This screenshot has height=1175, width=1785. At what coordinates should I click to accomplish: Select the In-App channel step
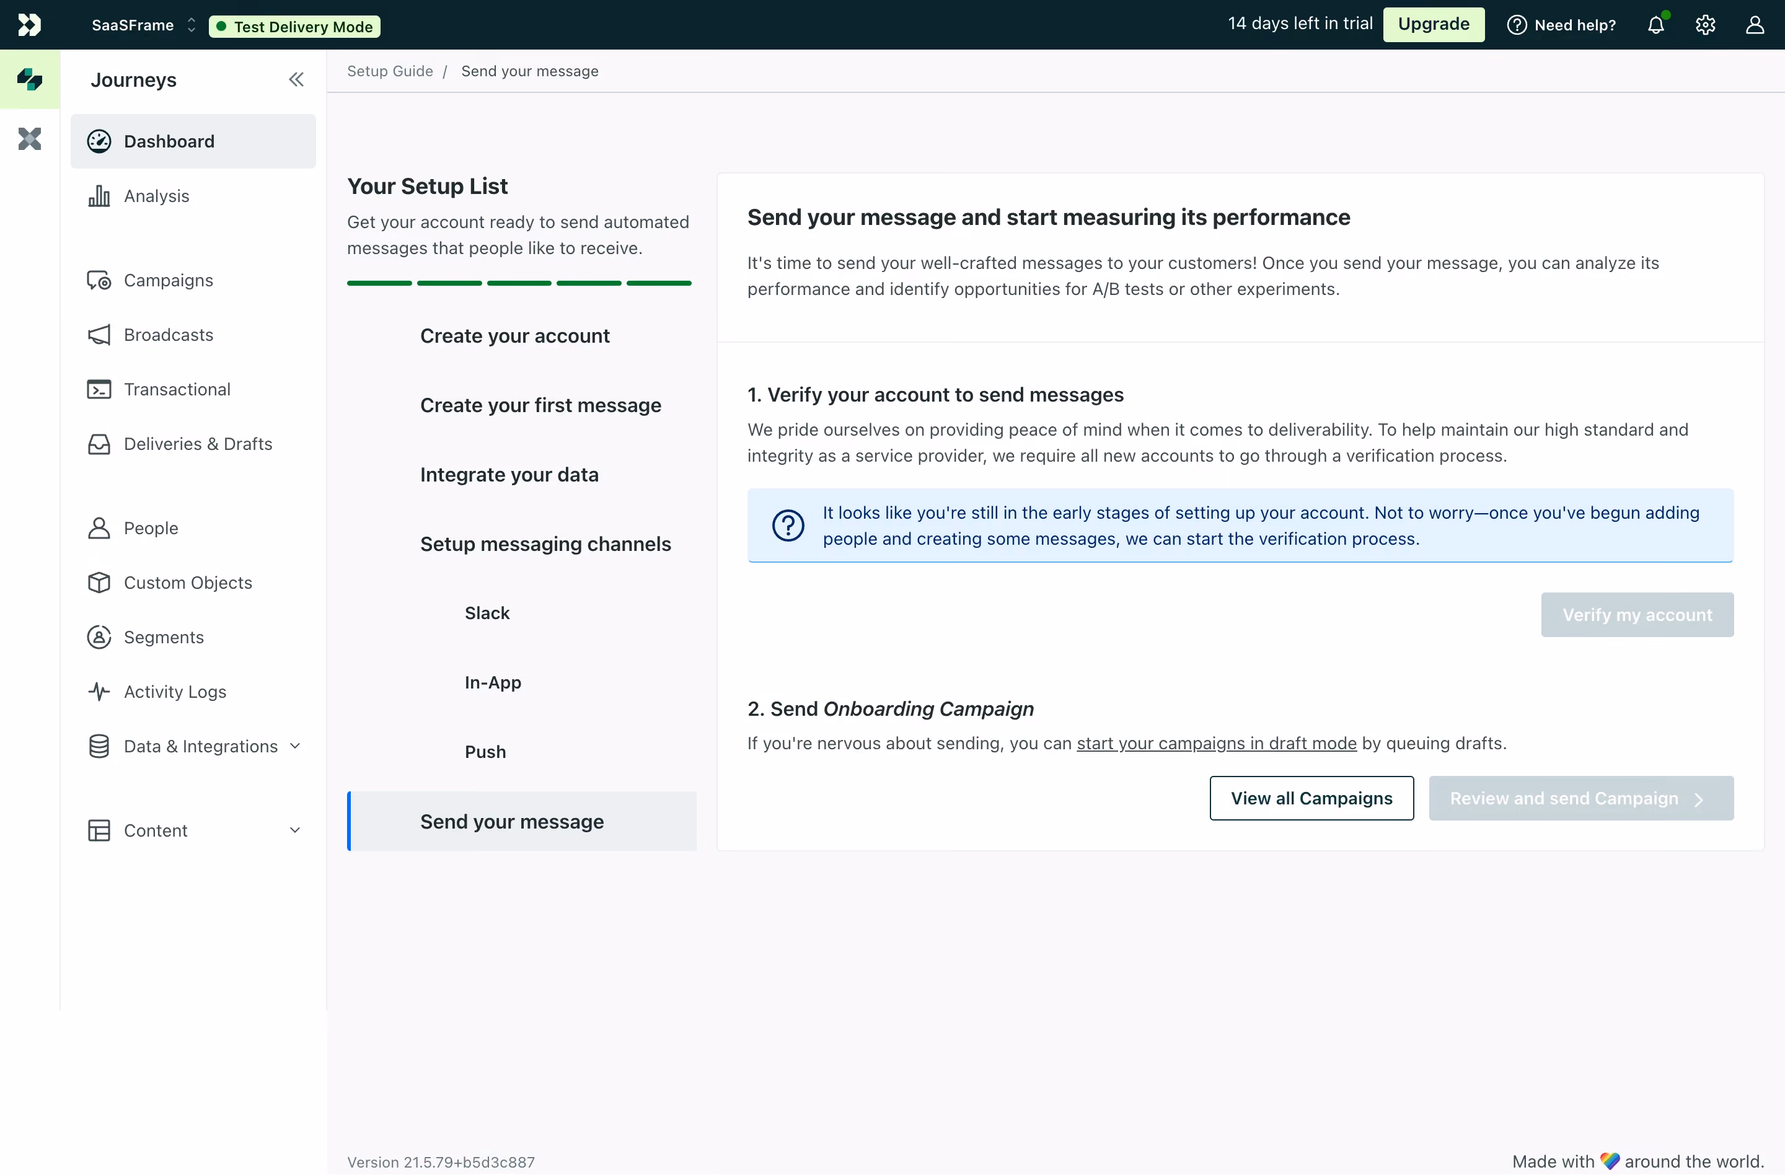(x=522, y=682)
